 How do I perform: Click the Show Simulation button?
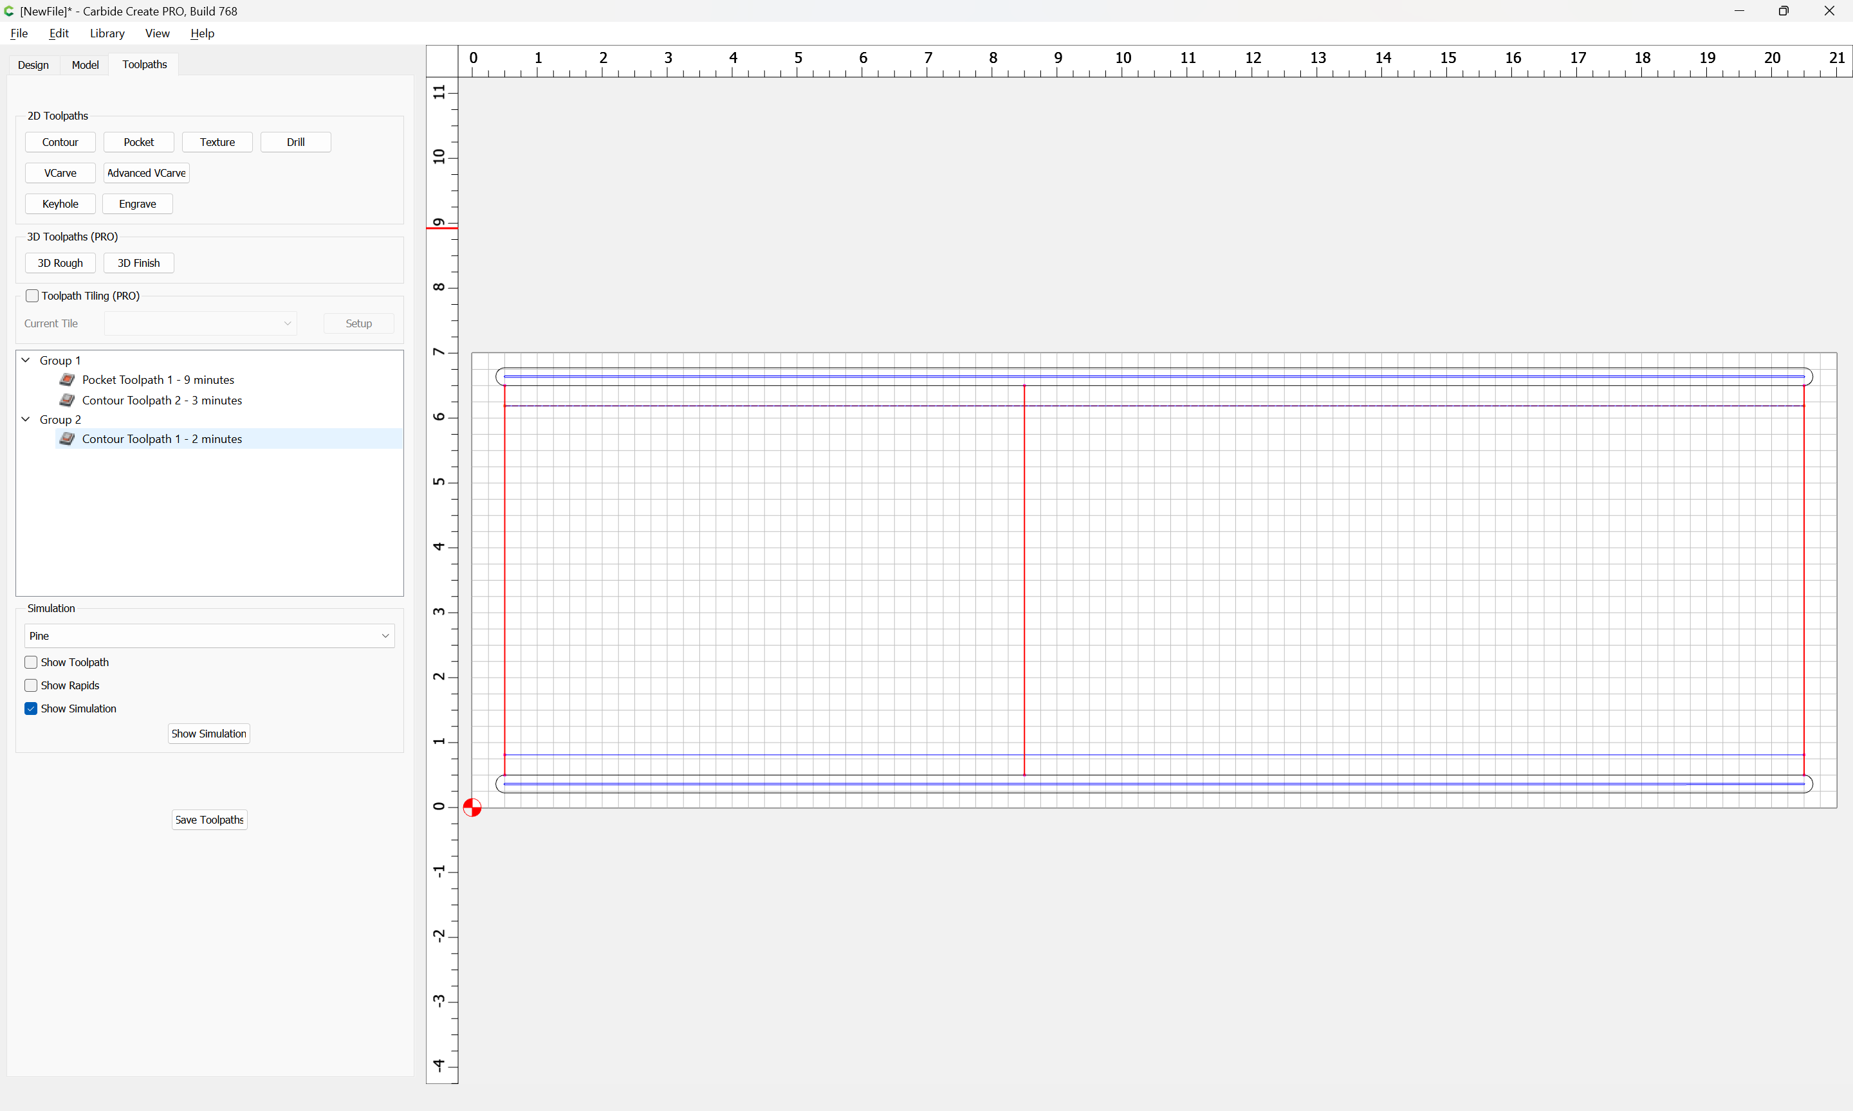(x=209, y=734)
